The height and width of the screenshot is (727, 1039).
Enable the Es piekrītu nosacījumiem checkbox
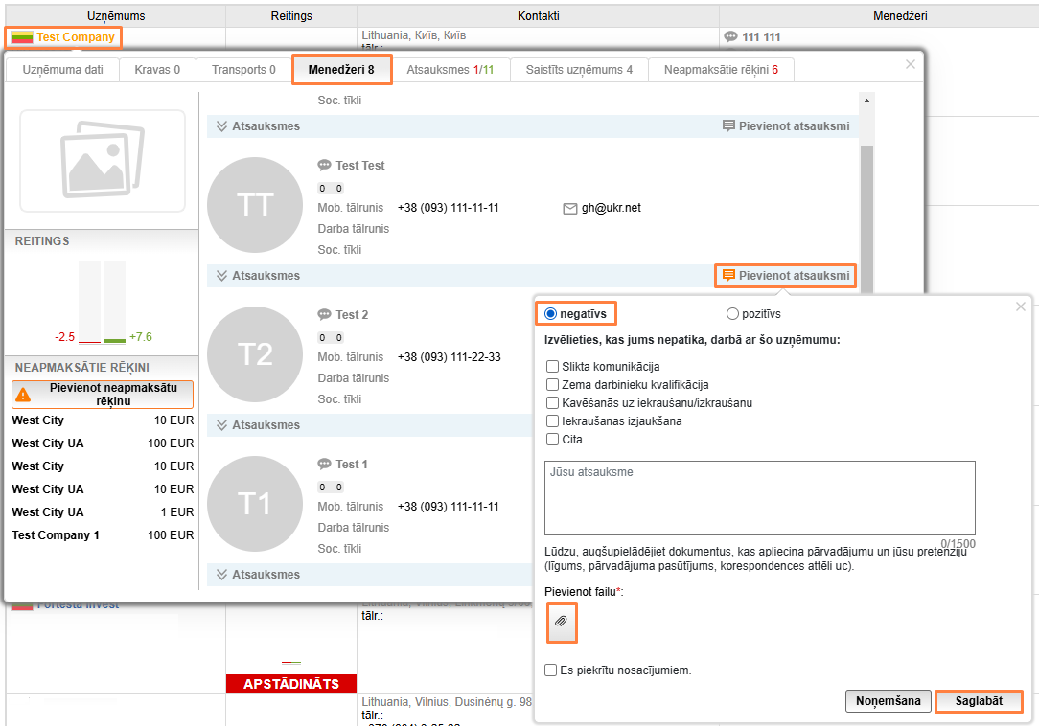pyautogui.click(x=551, y=670)
